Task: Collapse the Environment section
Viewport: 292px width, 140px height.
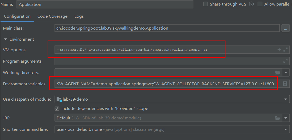Action: [x=6, y=39]
